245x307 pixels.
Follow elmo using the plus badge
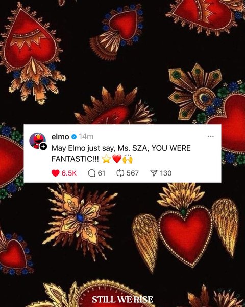coord(43,146)
